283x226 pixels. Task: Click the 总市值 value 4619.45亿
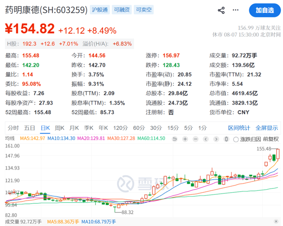245,93
